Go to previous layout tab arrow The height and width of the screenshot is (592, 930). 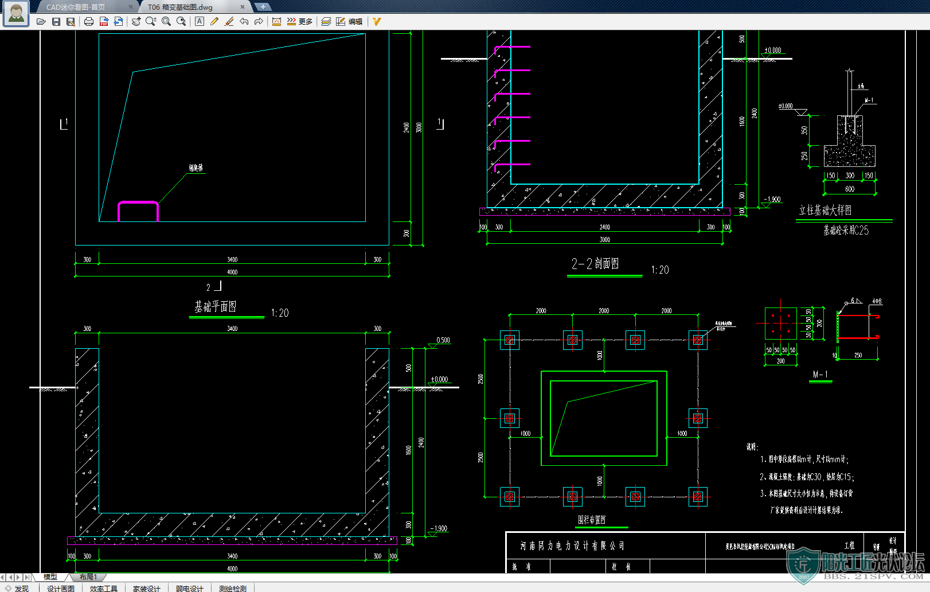(x=11, y=577)
